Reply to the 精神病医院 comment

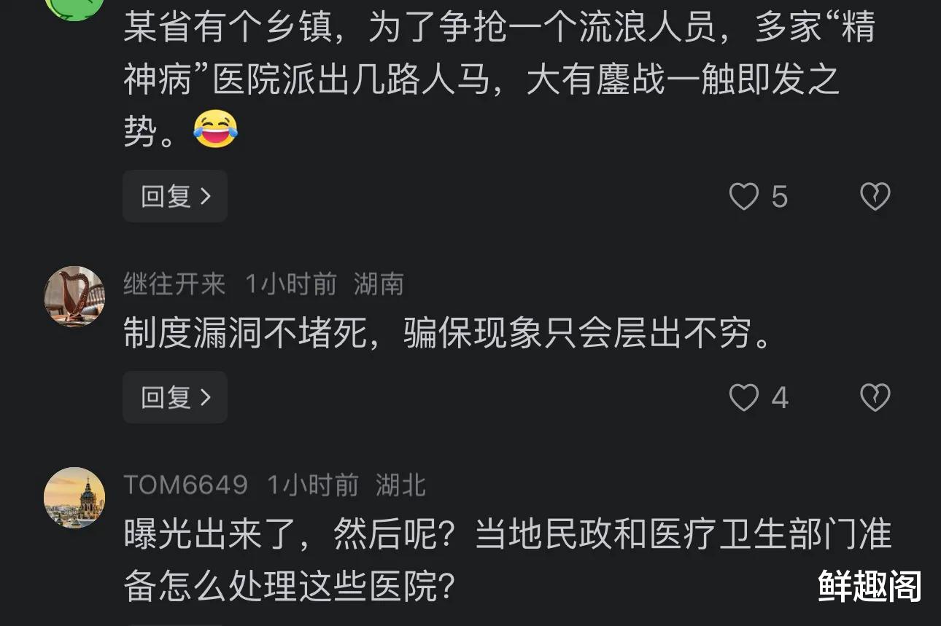coord(175,197)
